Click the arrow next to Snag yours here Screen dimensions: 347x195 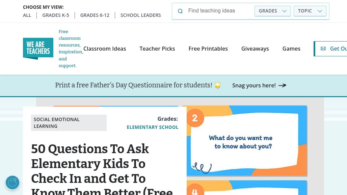point(283,85)
